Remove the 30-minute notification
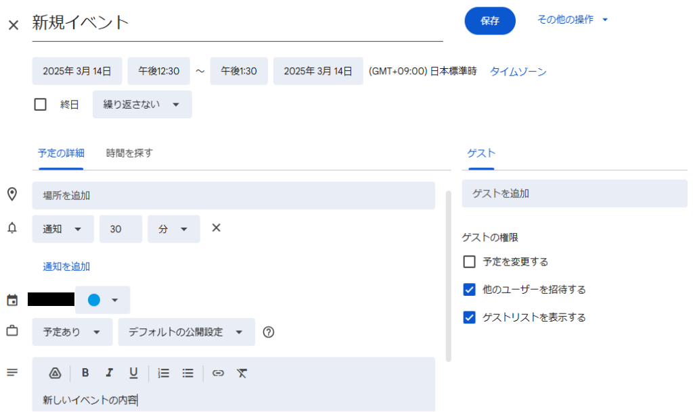 tap(217, 228)
